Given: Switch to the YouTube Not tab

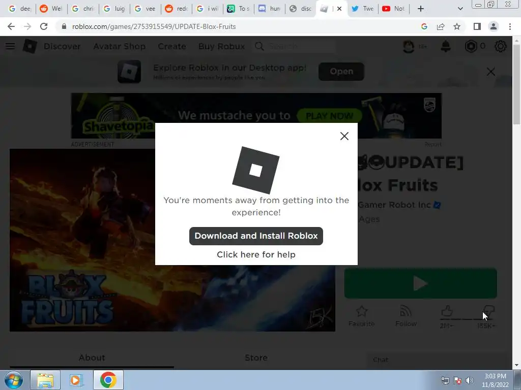Looking at the screenshot, I should pyautogui.click(x=394, y=9).
